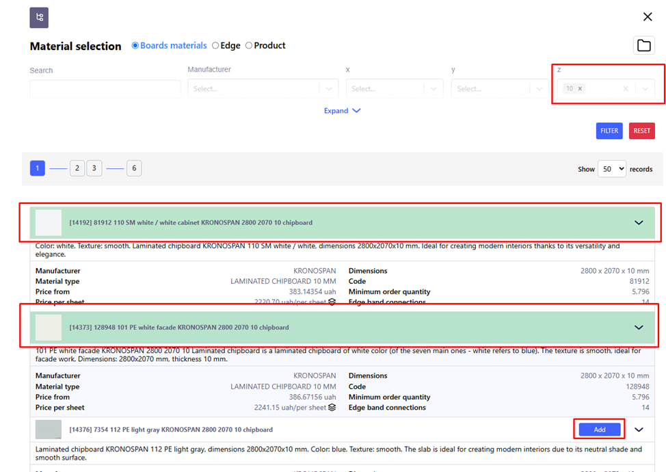Open the Show records count dropdown
This screenshot has width=666, height=472.
[611, 169]
